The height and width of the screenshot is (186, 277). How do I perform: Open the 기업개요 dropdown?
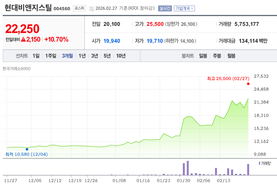coord(184,8)
